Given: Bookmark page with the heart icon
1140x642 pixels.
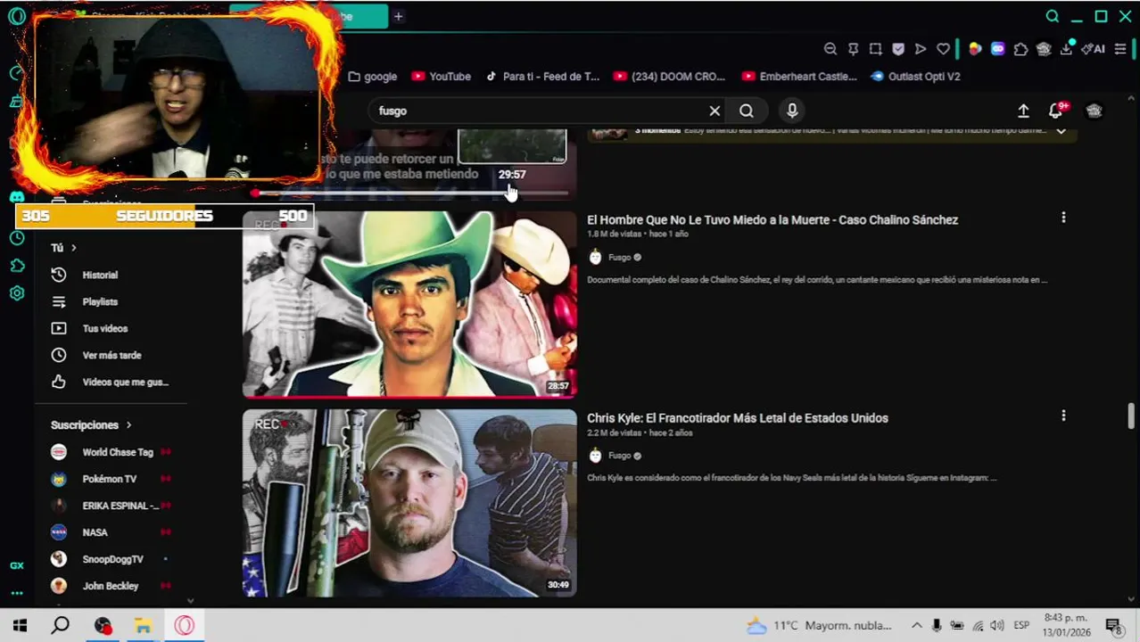Looking at the screenshot, I should (x=943, y=49).
